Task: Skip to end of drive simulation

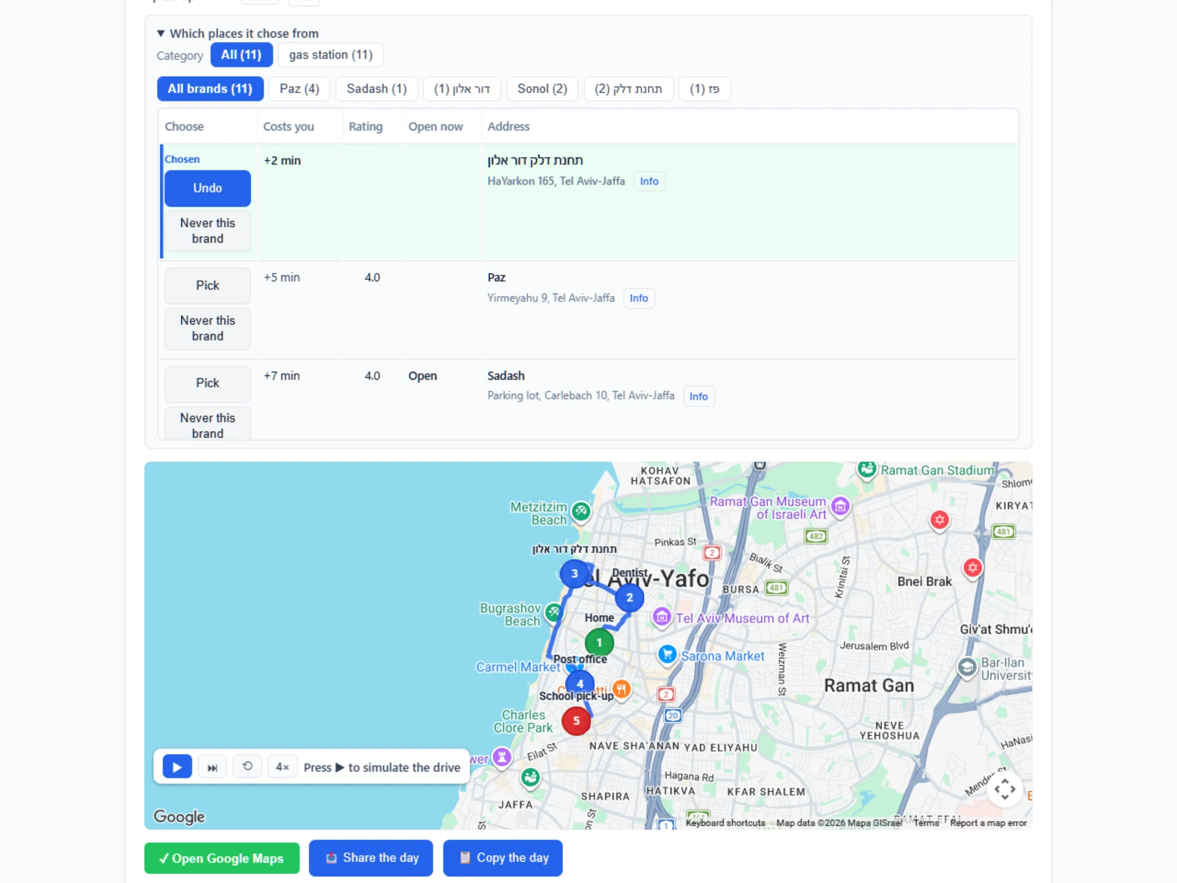Action: 212,767
